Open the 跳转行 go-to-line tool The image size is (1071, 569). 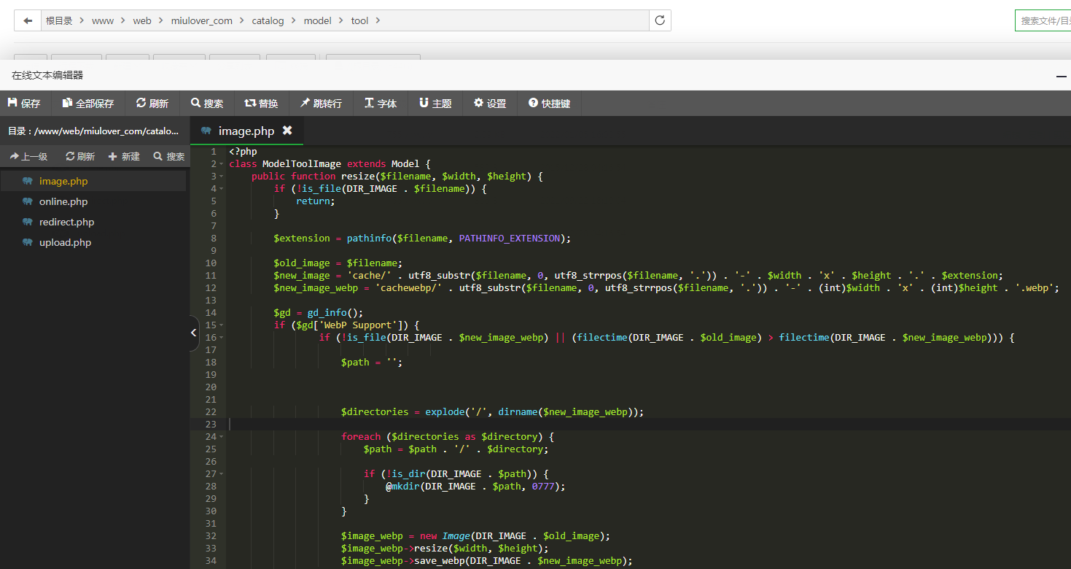point(322,104)
